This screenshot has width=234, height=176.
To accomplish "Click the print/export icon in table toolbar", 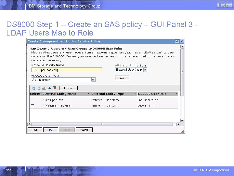I will click(x=44, y=88).
